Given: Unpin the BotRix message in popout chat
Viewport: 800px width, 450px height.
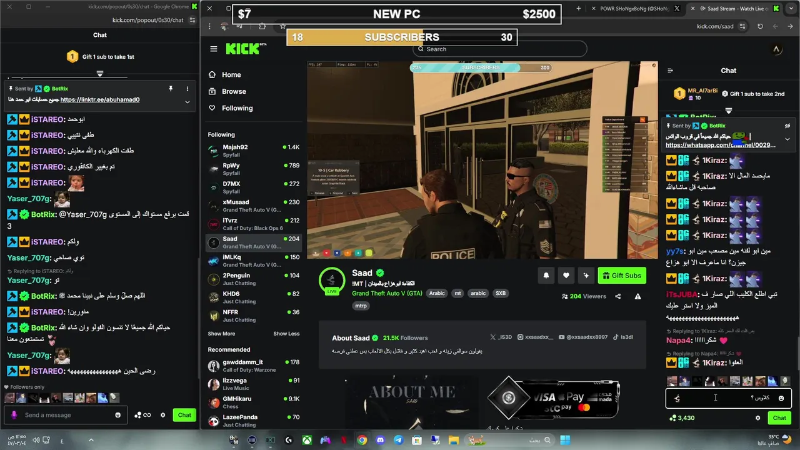Looking at the screenshot, I should pyautogui.click(x=171, y=89).
